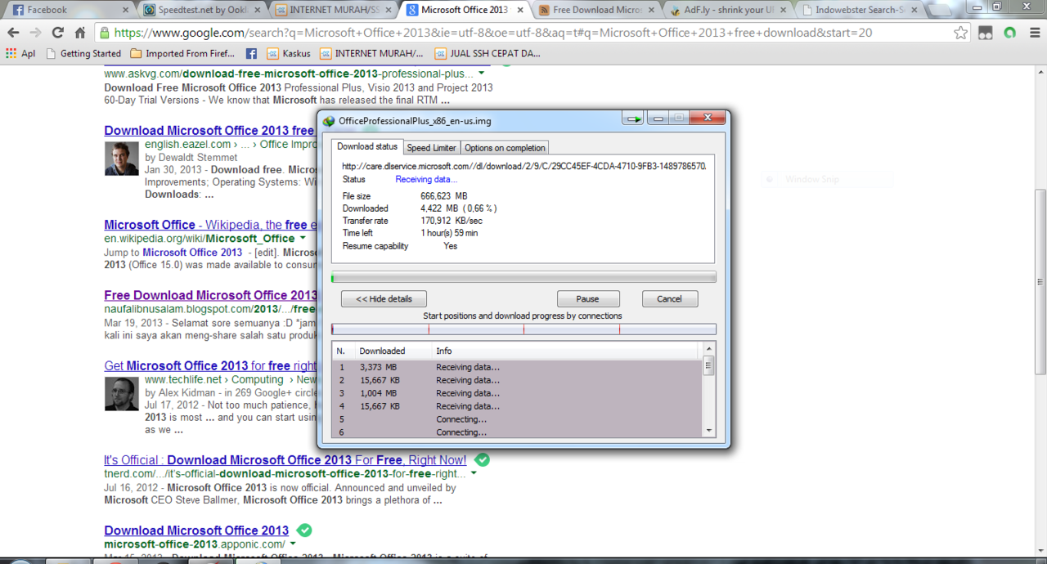Go back using the browser back arrow

coord(13,33)
